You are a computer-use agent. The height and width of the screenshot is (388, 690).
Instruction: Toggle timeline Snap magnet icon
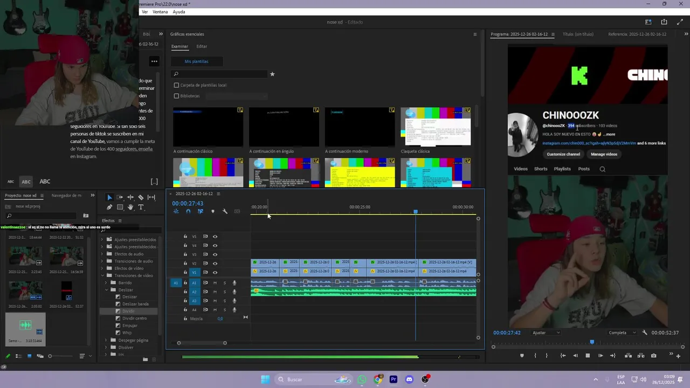point(188,211)
